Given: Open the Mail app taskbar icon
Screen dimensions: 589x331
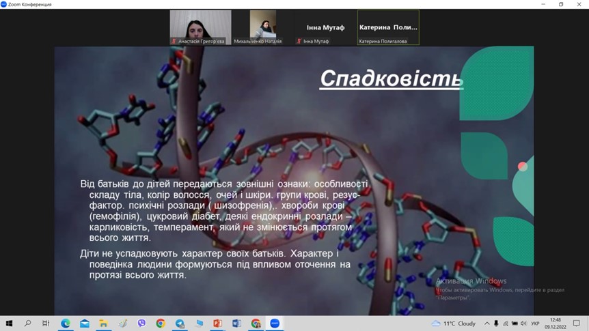Looking at the screenshot, I should coord(85,323).
